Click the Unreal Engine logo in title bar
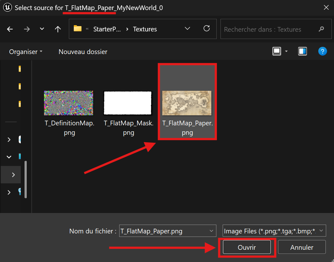This screenshot has height=262, width=334. [x=8, y=8]
